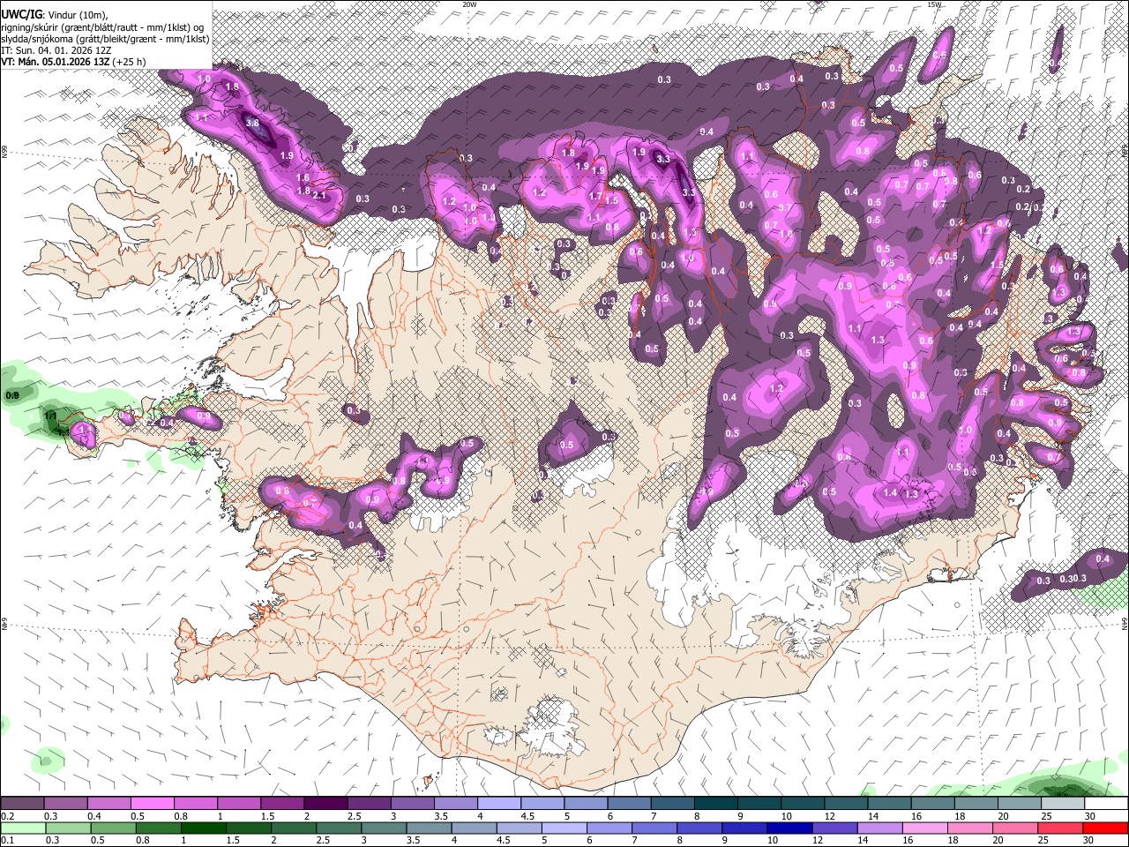This screenshot has height=847, width=1129.
Task: Click the valid time 'VT: Mán. 05.01.2026 13Z'
Action: coord(55,62)
